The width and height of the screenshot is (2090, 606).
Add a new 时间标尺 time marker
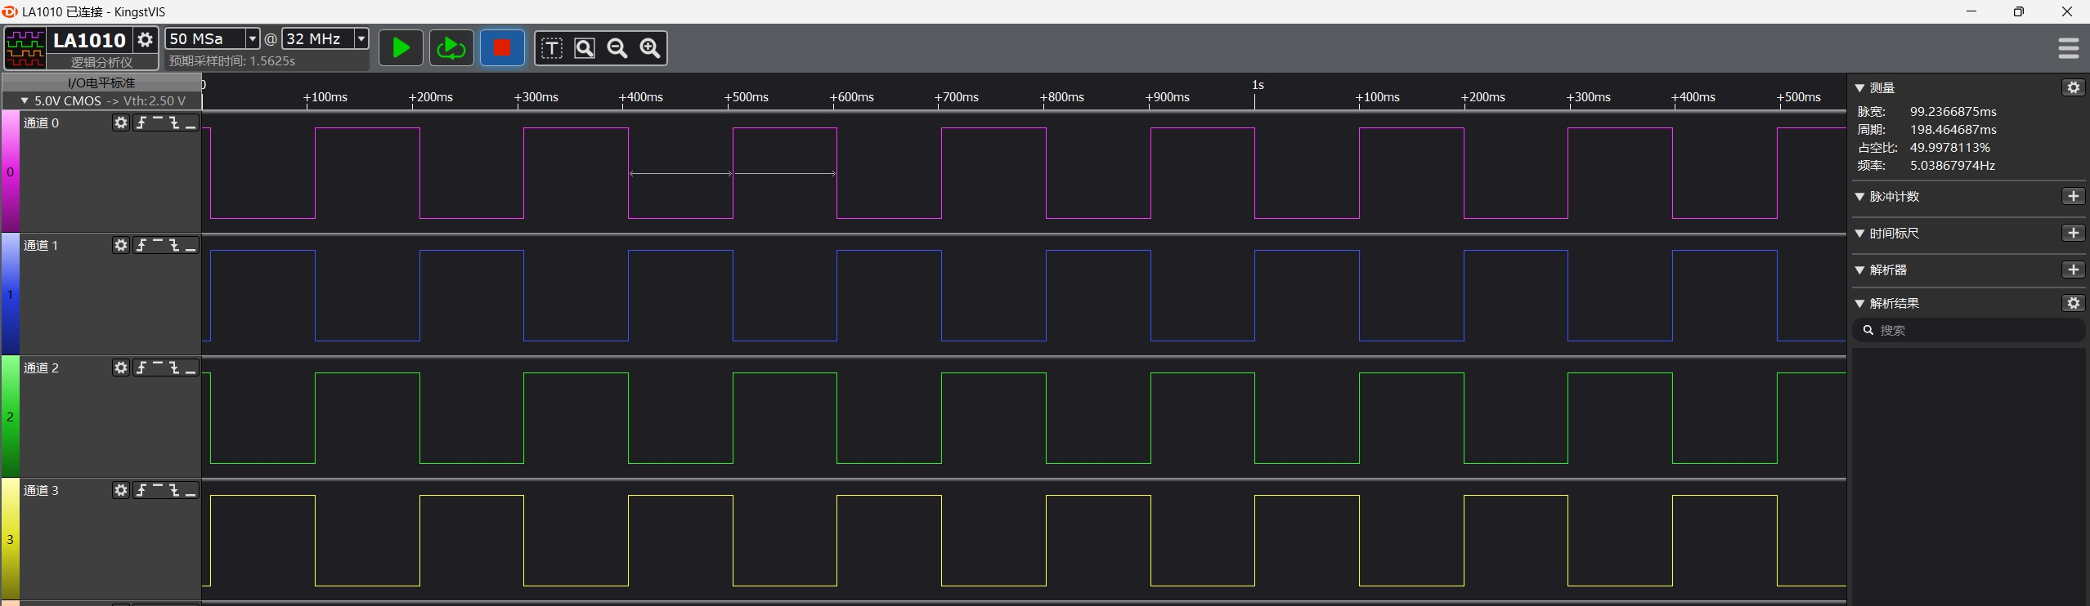[x=2073, y=233]
